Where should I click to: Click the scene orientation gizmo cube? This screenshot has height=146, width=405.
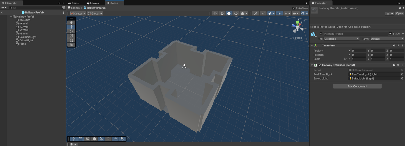[x=297, y=27]
